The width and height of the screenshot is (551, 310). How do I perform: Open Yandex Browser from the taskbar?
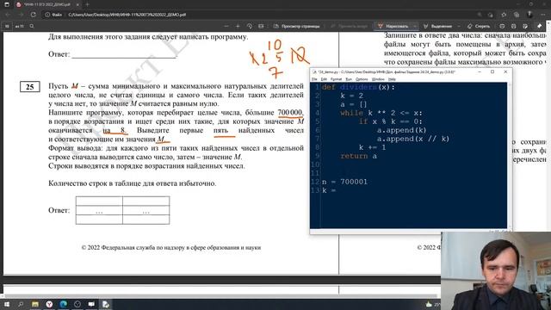tap(49, 304)
